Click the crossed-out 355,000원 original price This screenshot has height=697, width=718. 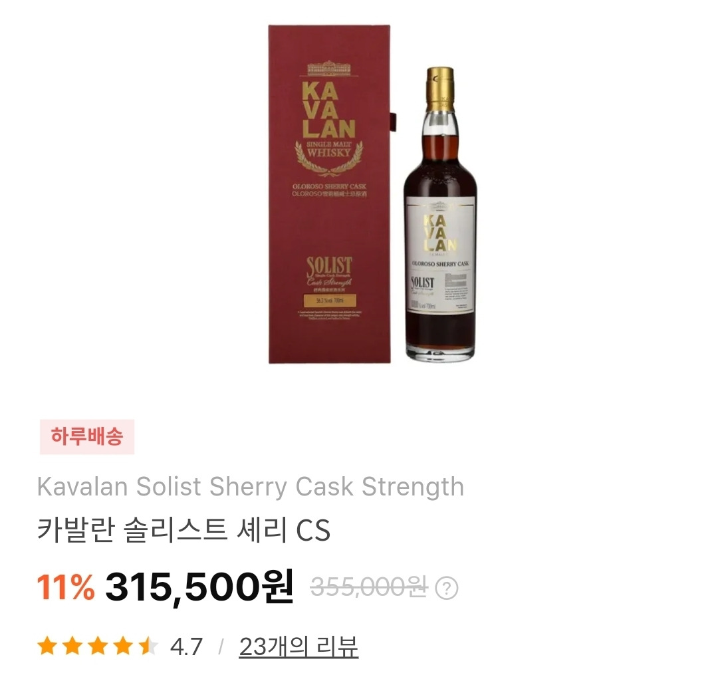coord(368,587)
